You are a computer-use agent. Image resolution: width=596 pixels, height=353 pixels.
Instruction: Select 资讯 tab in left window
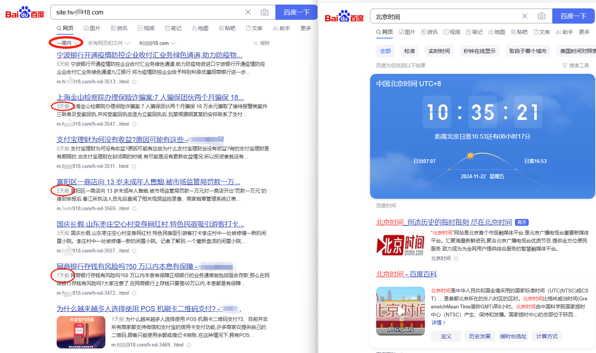pyautogui.click(x=119, y=28)
